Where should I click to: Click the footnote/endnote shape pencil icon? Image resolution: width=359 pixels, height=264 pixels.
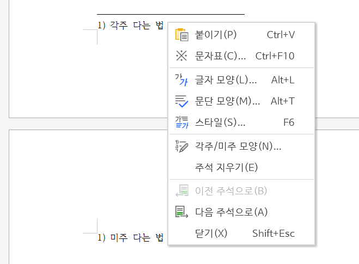(x=182, y=146)
